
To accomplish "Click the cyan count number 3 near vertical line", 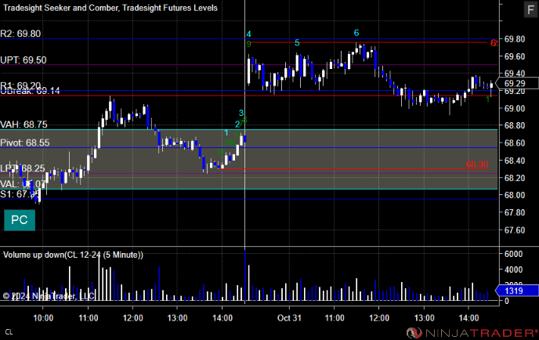I will 241,113.
